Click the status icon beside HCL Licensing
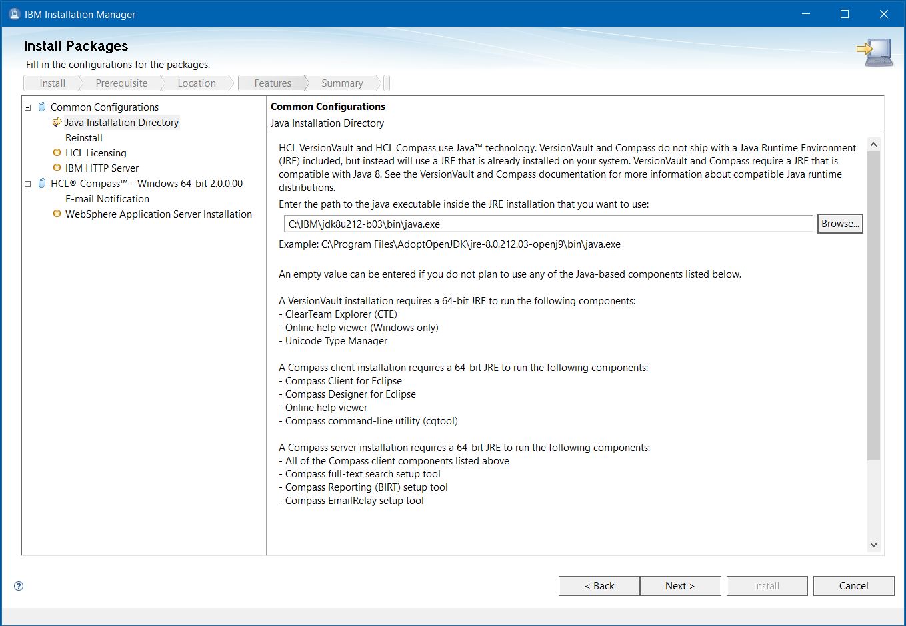This screenshot has height=626, width=906. pyautogui.click(x=57, y=153)
